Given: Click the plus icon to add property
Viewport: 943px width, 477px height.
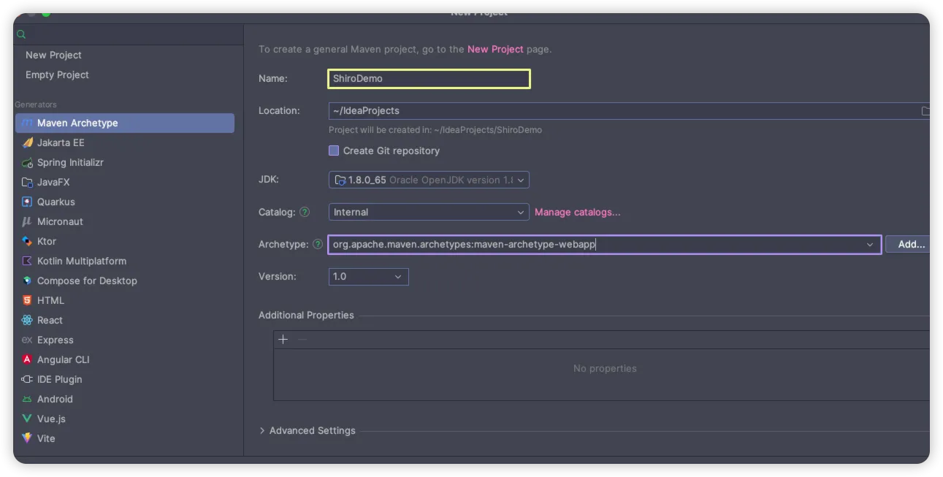Looking at the screenshot, I should (283, 340).
